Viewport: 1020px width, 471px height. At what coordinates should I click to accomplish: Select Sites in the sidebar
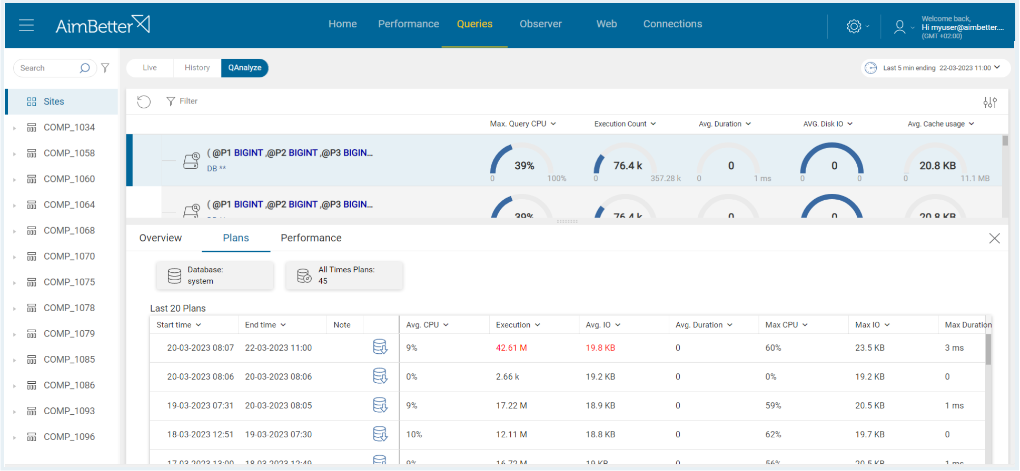[62, 101]
